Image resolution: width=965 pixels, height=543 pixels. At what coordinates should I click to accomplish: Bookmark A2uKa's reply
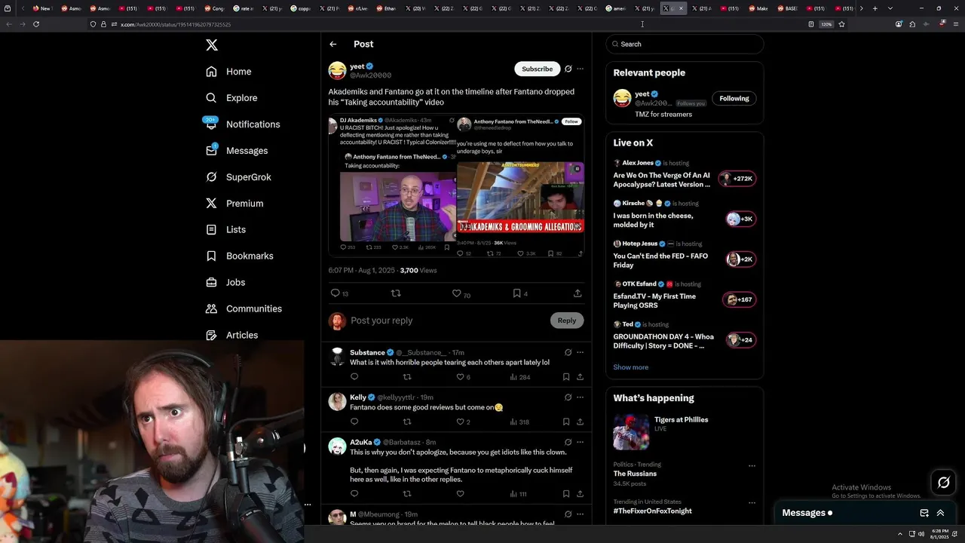566,494
